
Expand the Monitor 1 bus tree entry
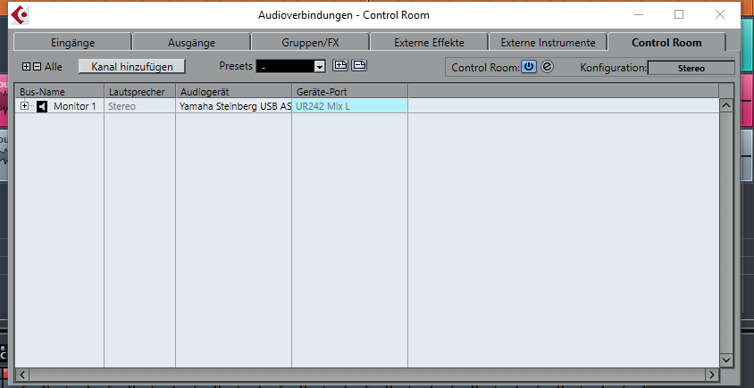click(24, 106)
